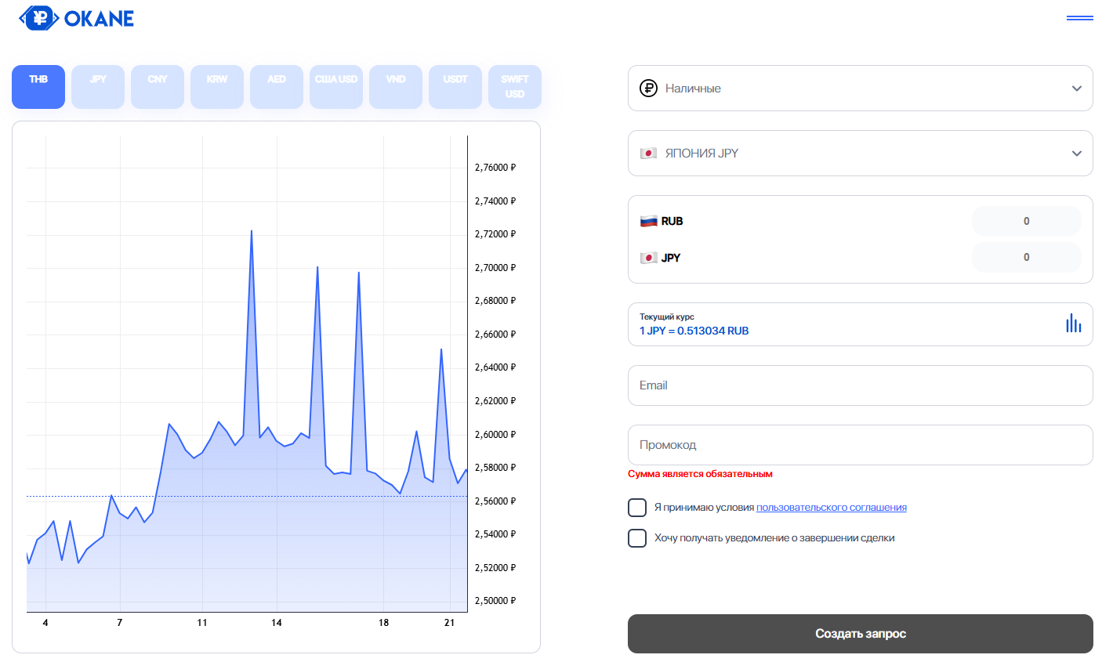Open the пользовательского соглашения link
This screenshot has width=1102, height=662.
831,508
